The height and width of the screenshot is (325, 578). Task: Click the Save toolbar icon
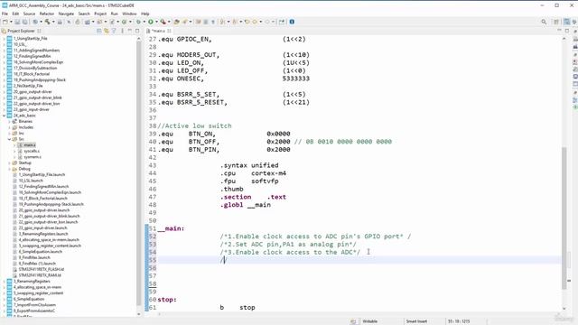coord(17,22)
